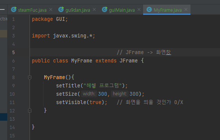Click the width parameter hint in setSize
The height and width of the screenshot is (140, 220).
89,94
